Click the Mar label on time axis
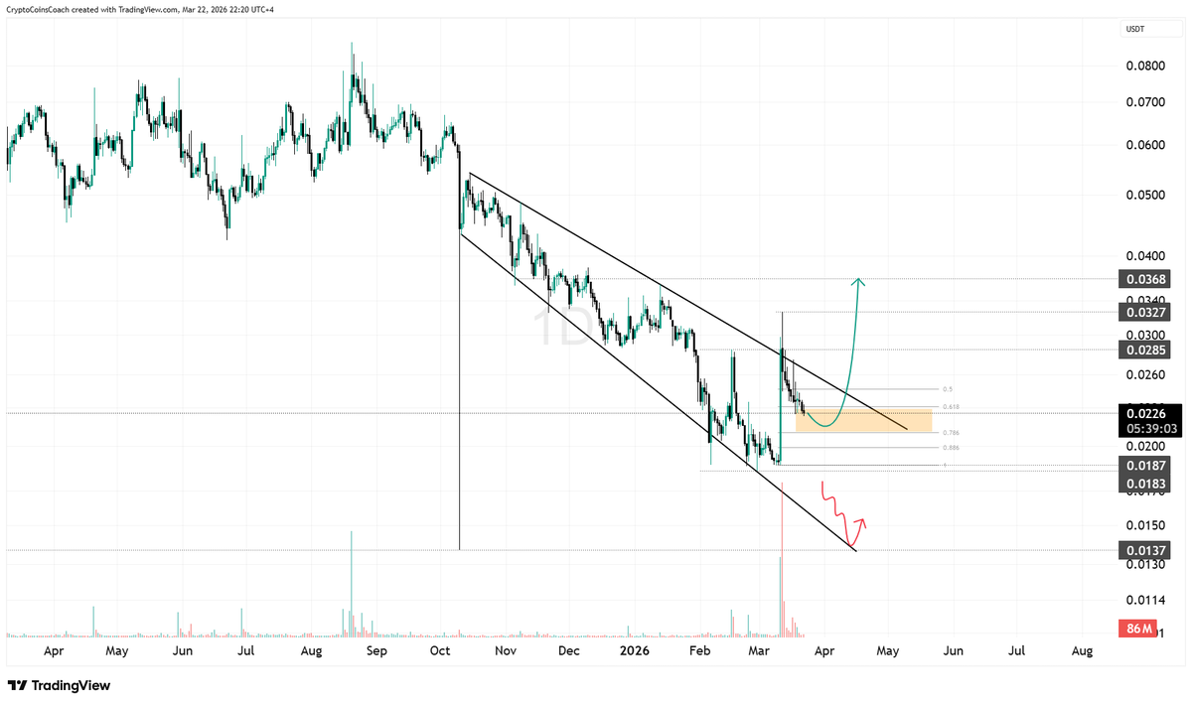This screenshot has width=1192, height=705. point(760,651)
